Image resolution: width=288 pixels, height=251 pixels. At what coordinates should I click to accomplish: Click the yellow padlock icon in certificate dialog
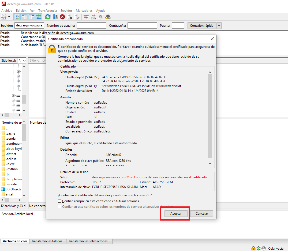(52, 49)
